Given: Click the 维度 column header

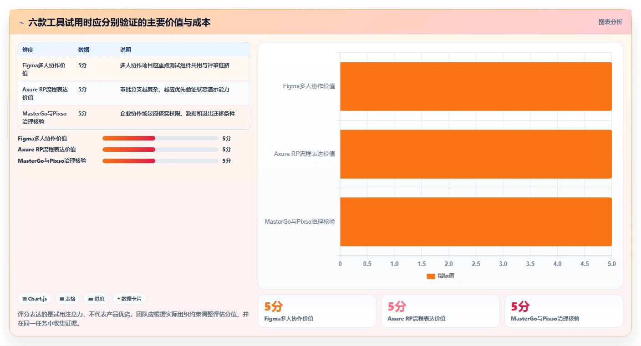Looking at the screenshot, I should [x=28, y=50].
